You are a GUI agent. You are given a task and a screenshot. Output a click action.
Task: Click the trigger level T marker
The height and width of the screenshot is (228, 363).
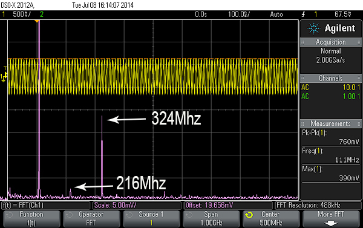(x=5, y=68)
